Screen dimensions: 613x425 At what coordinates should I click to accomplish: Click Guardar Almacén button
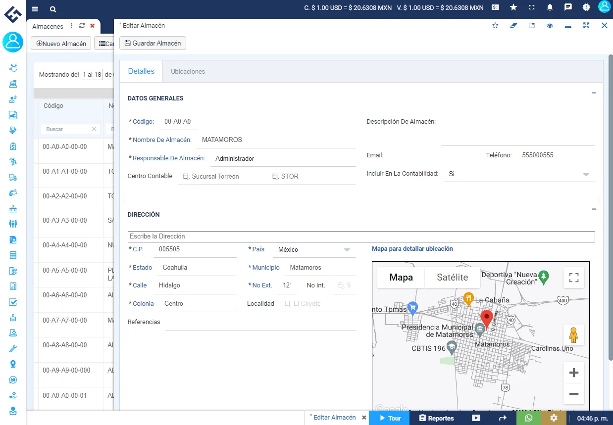(153, 43)
